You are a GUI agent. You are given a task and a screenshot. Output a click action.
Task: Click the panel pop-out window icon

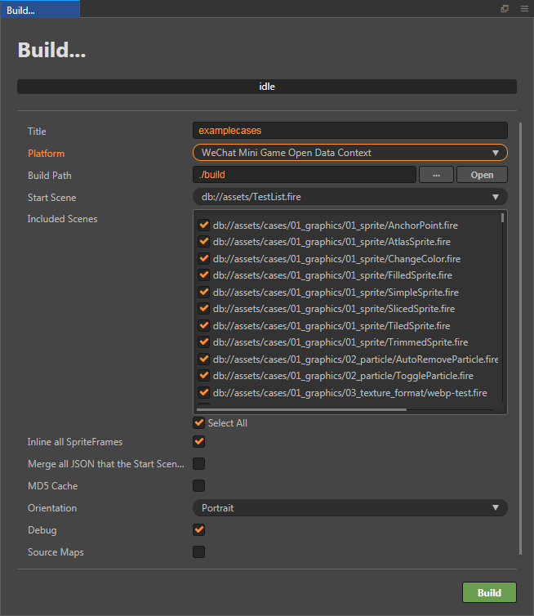click(505, 9)
